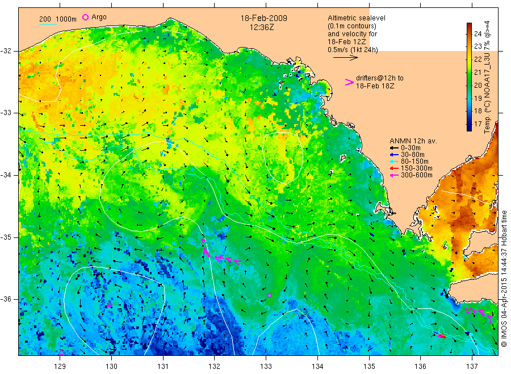
Task: Click the 'Argo' legend label
Action: pos(99,18)
